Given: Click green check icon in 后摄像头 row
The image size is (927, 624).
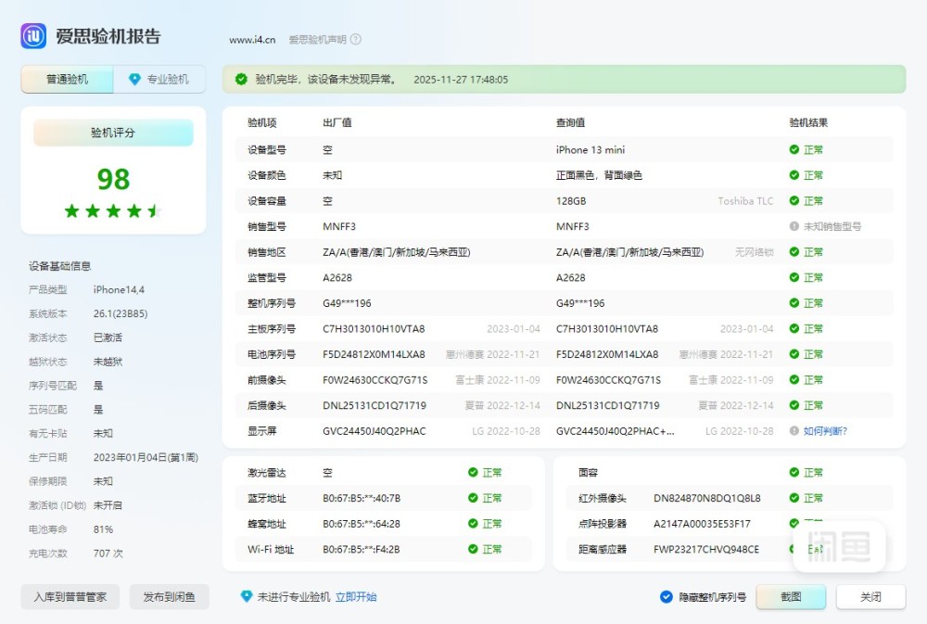Looking at the screenshot, I should pos(794,405).
